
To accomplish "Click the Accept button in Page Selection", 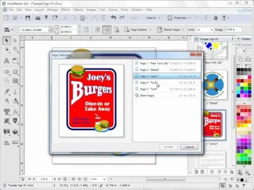I will click(x=169, y=147).
